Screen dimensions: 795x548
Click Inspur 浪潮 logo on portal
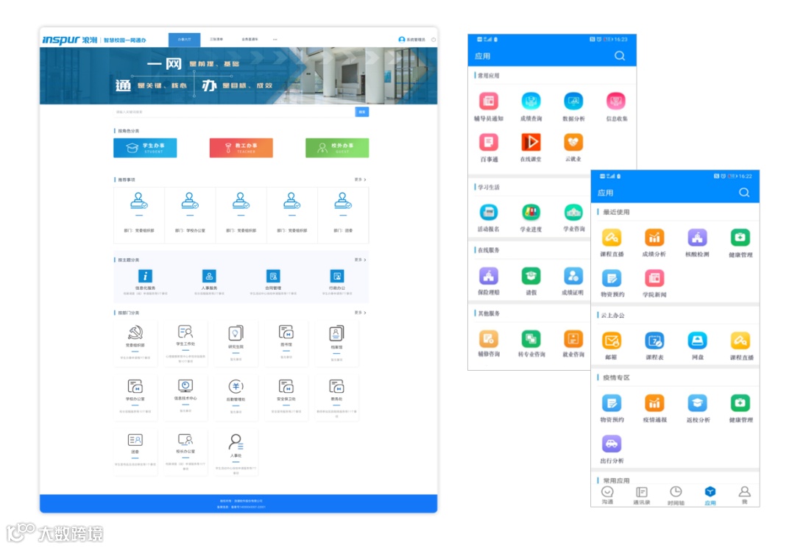pyautogui.click(x=69, y=40)
